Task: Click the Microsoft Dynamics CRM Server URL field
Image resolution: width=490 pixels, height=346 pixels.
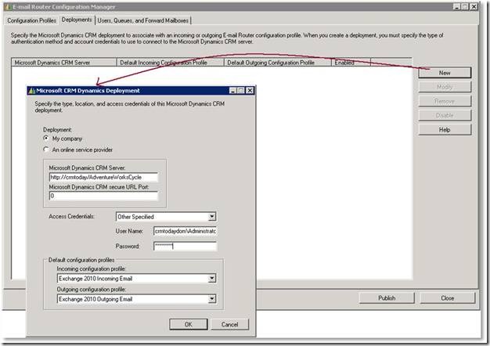Action: (x=103, y=177)
